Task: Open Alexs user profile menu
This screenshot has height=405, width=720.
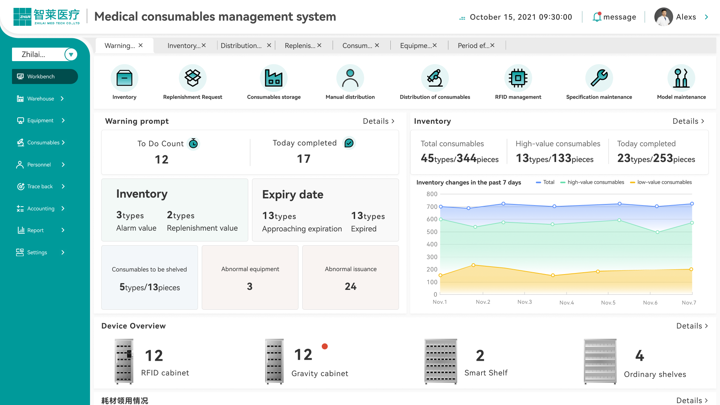Action: pos(686,17)
